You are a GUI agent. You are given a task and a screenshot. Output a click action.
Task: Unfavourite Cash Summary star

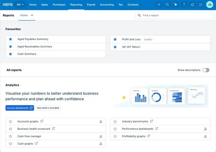click(11, 54)
